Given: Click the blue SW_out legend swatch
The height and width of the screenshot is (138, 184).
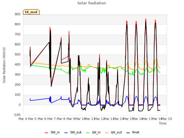Looking at the screenshot, I should (x=66, y=133).
